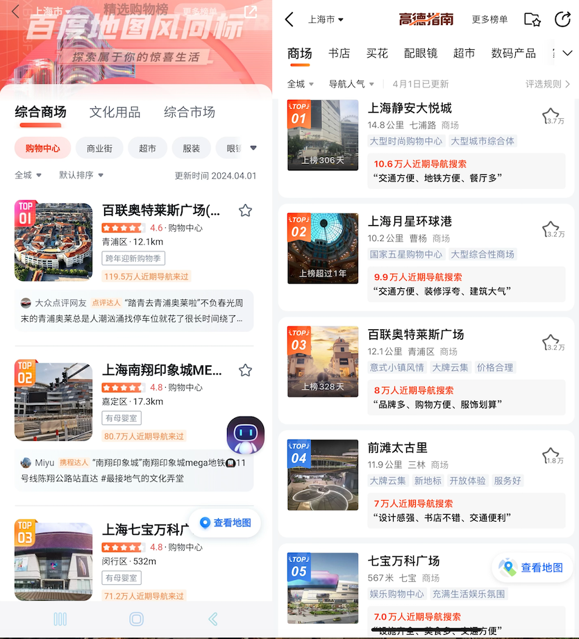Open favorites via the starred folder icon

[532, 20]
